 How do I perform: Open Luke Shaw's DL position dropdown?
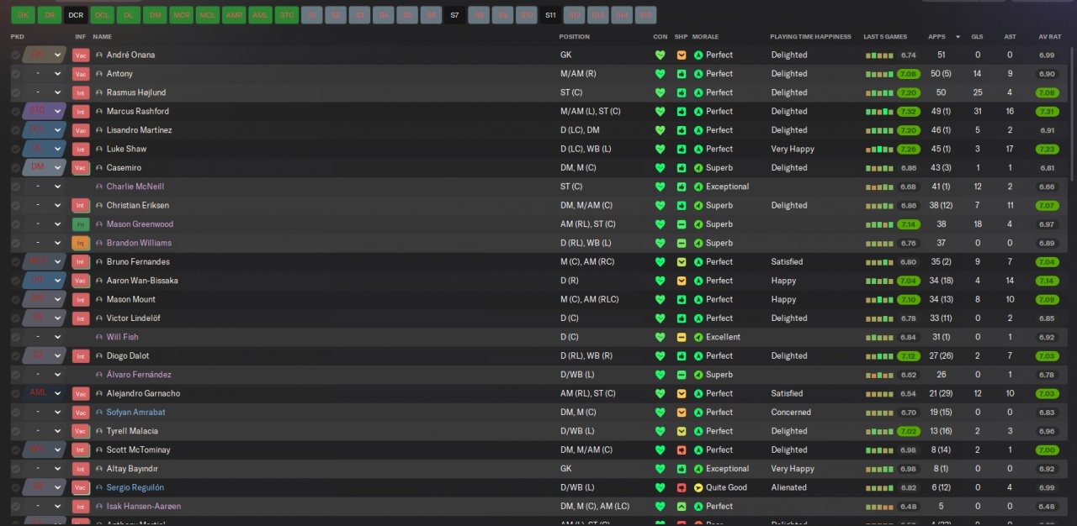(x=45, y=149)
